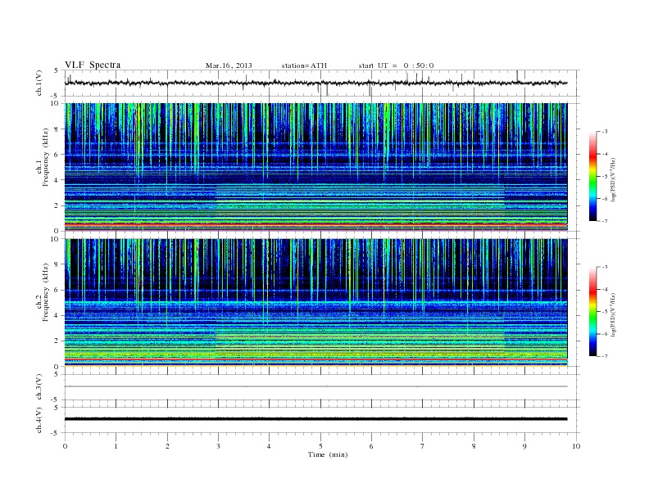649x501 pixels.
Task: Click the "10" tick on the time axis
Action: pyautogui.click(x=576, y=446)
